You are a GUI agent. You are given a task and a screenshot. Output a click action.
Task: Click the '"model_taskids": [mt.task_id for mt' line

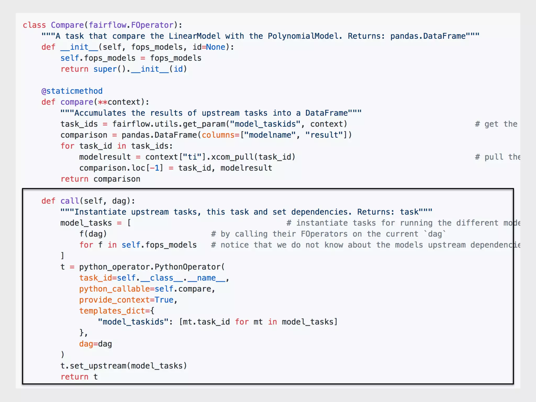coord(218,322)
